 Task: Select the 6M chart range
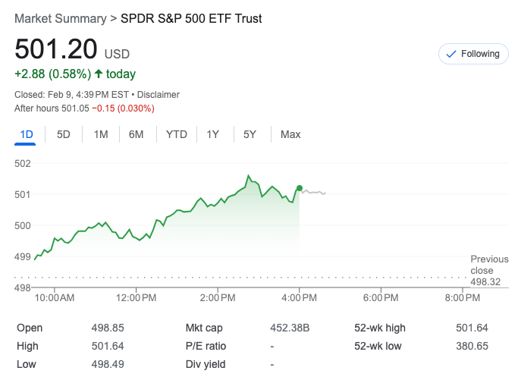[x=137, y=134]
